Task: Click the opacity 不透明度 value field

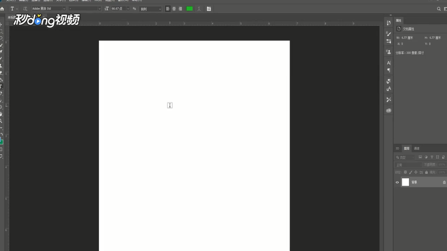Action: click(x=442, y=165)
